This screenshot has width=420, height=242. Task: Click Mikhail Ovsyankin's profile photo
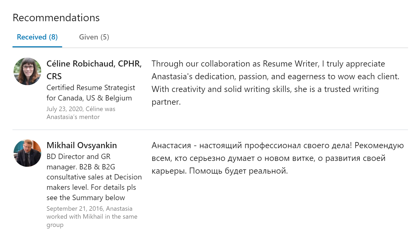pos(27,153)
